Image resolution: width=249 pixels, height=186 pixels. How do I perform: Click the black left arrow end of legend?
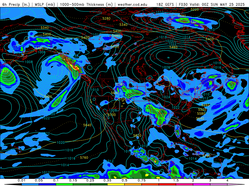pyautogui.click(x=13, y=184)
